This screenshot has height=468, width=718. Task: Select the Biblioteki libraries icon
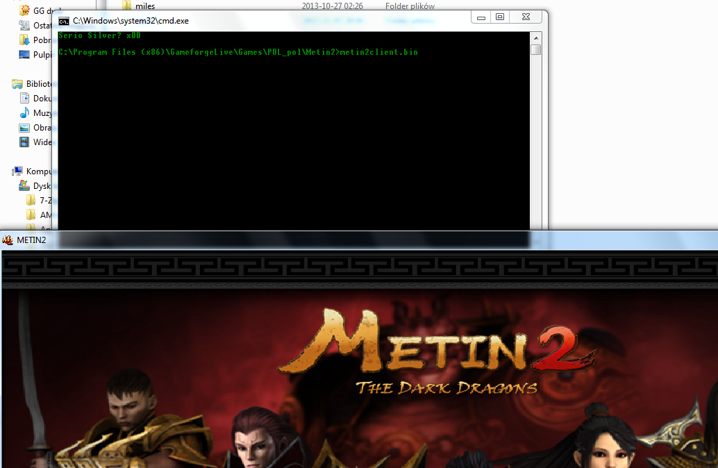coord(17,84)
